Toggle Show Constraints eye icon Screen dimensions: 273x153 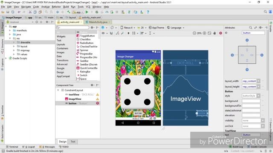click(103, 33)
